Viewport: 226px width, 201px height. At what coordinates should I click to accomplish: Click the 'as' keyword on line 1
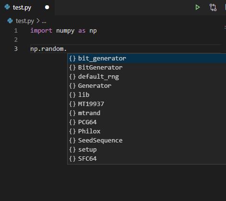pyautogui.click(x=82, y=31)
